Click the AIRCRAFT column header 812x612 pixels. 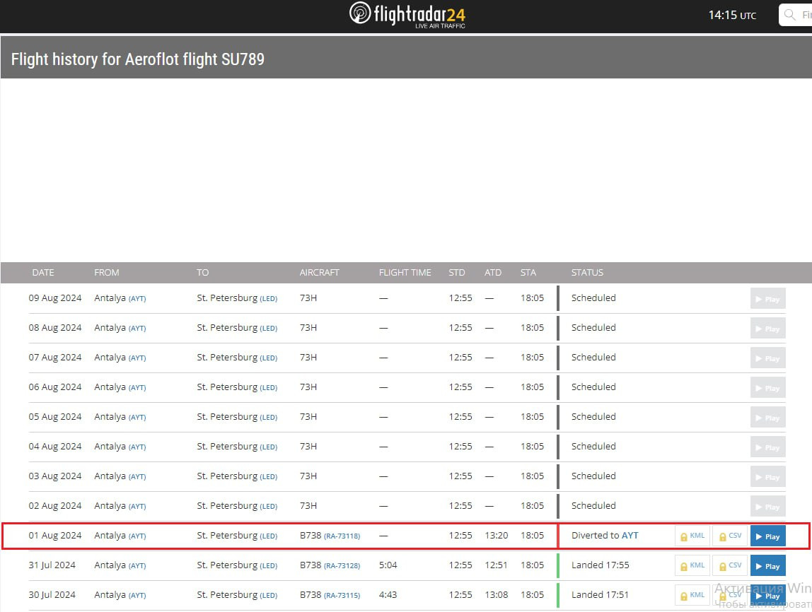pos(319,273)
